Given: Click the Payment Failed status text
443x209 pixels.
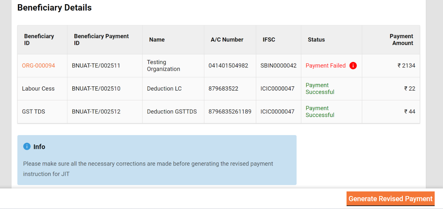Looking at the screenshot, I should point(326,65).
